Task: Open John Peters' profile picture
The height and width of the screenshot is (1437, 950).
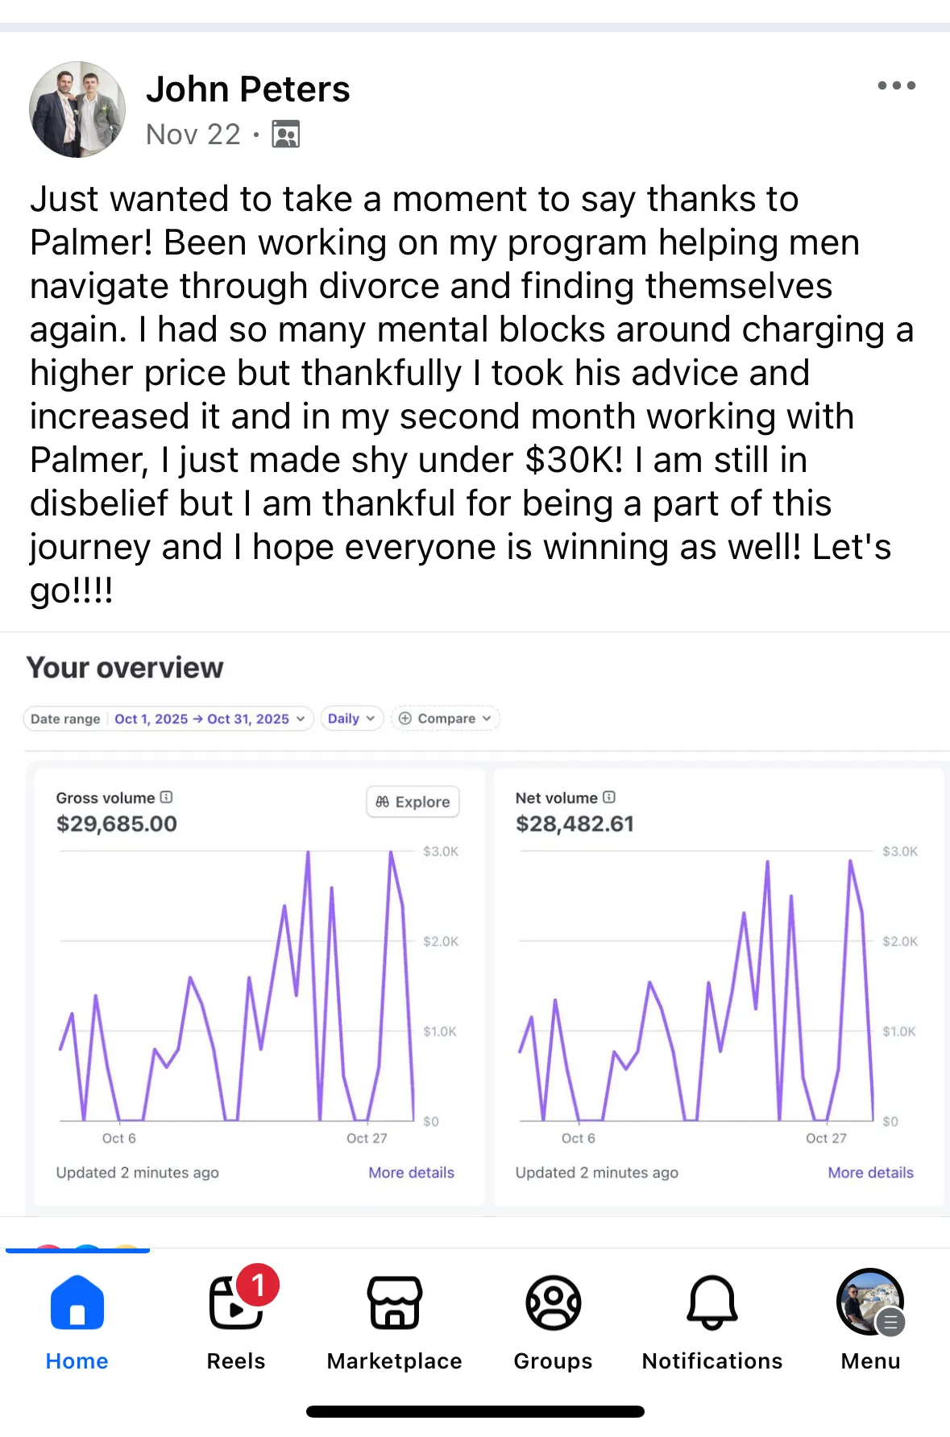Action: [x=77, y=110]
